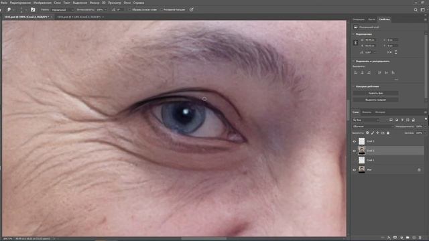The image size is (429, 241).
Task: Click the width field in Properties
Action: coord(370,40)
